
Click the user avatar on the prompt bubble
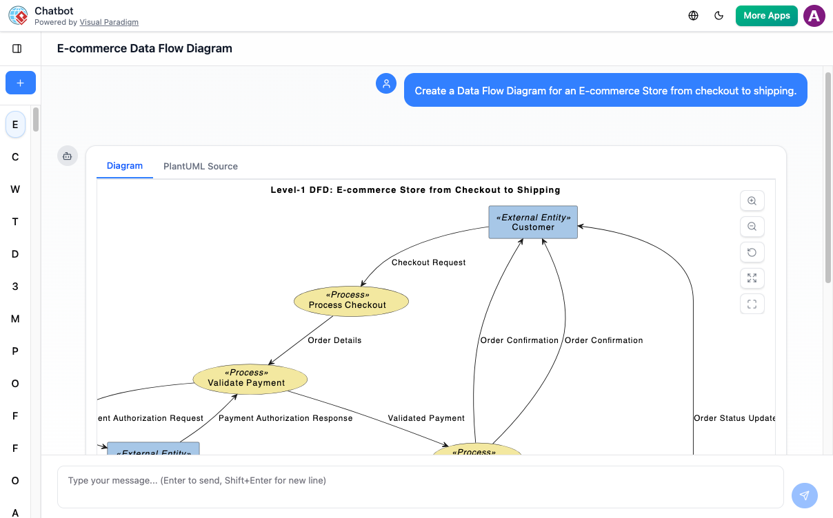pos(386,83)
